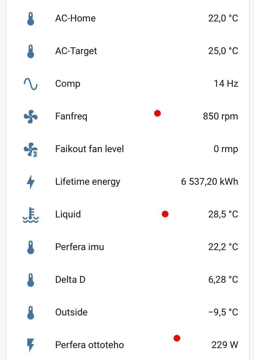
Task: Select the Outside temperature label
Action: point(71,312)
